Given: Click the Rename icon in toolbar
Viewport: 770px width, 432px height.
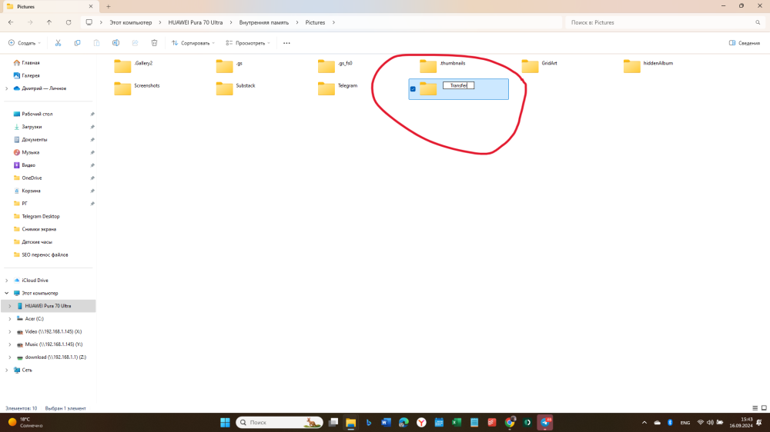Looking at the screenshot, I should (115, 43).
